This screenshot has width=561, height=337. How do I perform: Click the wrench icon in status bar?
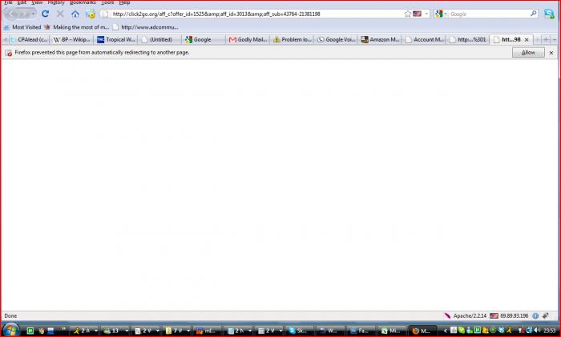tap(546, 315)
